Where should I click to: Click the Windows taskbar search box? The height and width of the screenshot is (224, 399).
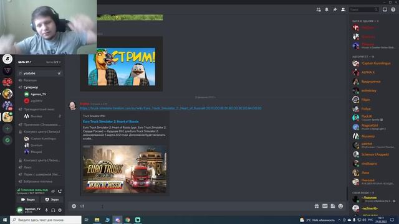tap(46, 220)
